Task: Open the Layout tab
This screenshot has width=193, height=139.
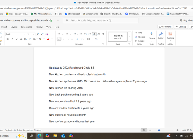Action: coord(14,27)
